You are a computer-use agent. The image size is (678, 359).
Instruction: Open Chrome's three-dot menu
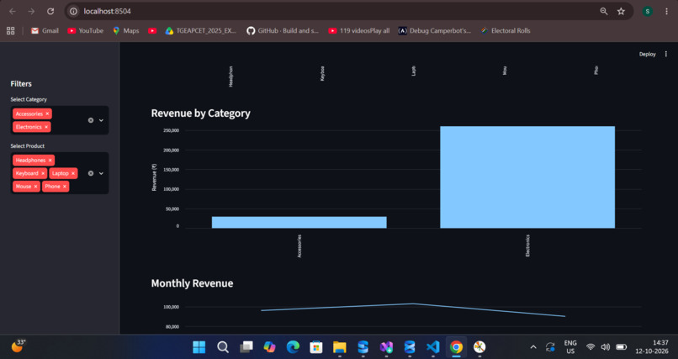point(666,11)
